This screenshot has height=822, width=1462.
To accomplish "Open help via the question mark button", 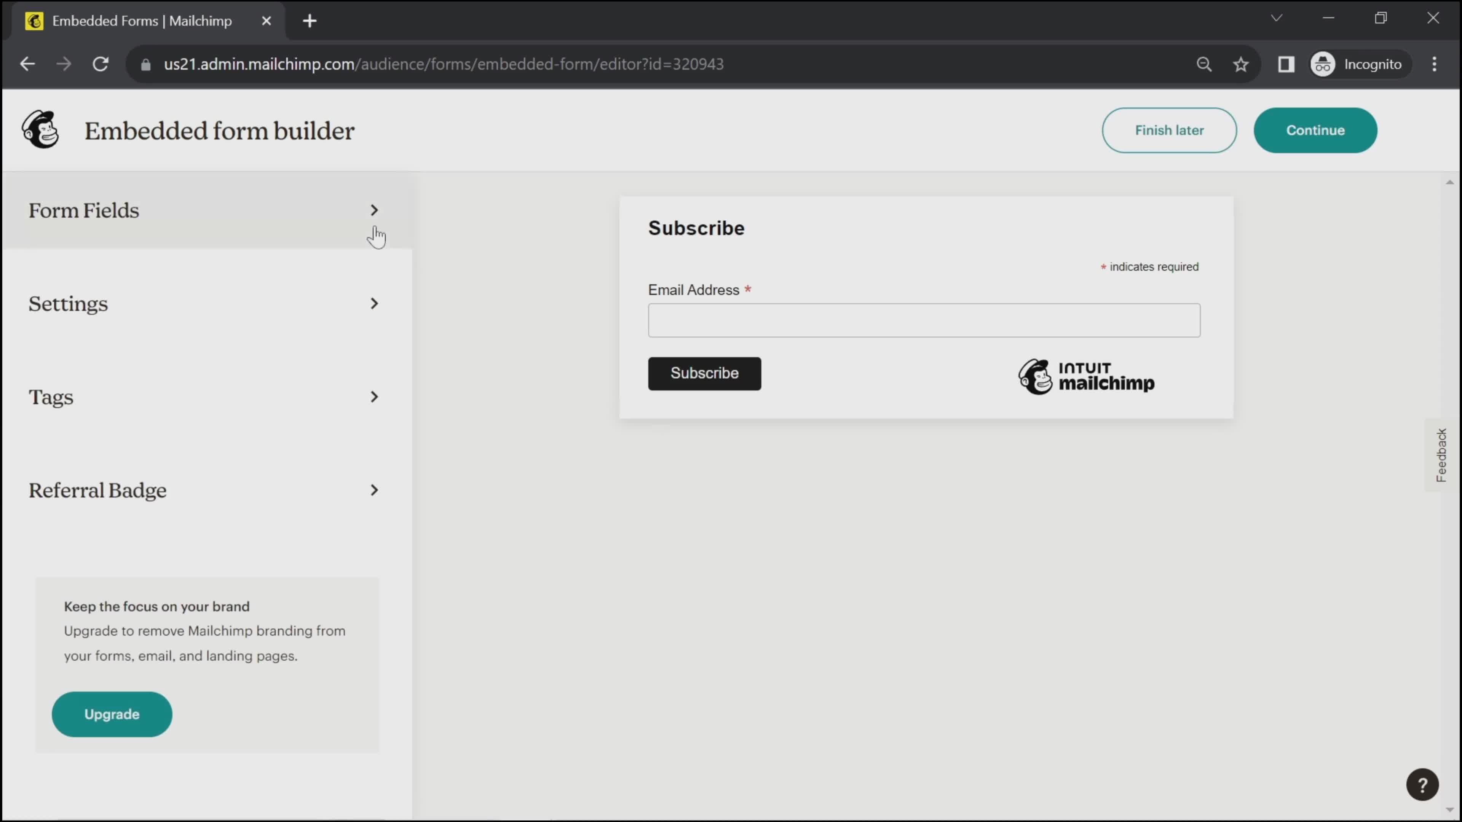I will pyautogui.click(x=1422, y=785).
